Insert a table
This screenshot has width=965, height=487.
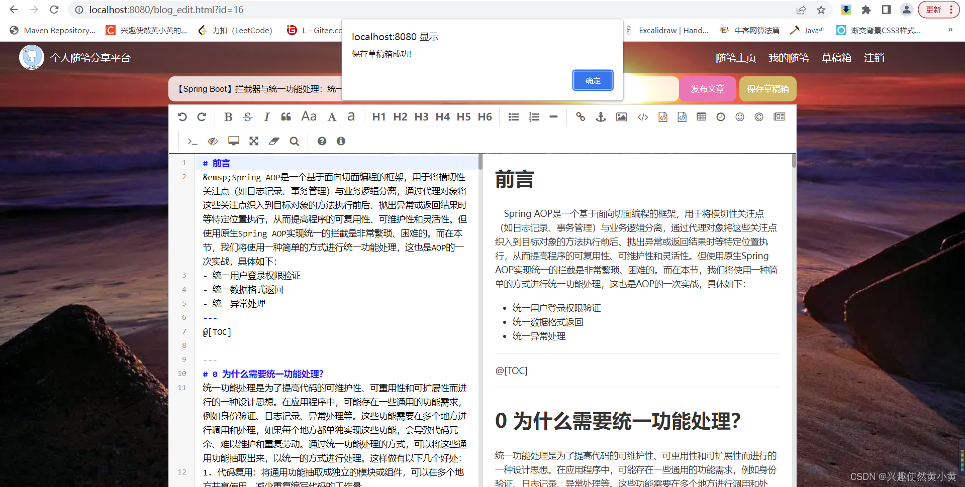702,117
